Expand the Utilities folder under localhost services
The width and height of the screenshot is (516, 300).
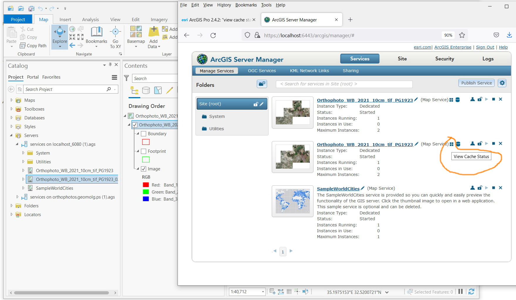tap(23, 162)
